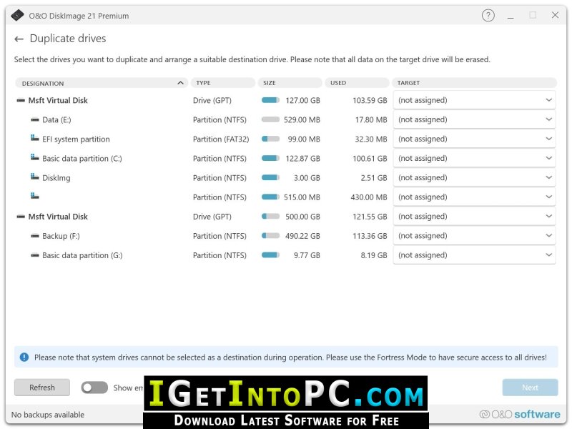Click the EFI system partition icon
This screenshot has width=572, height=429.
click(34, 138)
